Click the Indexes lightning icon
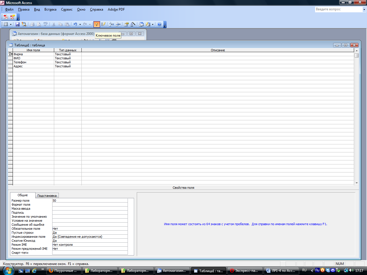The height and width of the screenshot is (275, 367). (x=103, y=24)
